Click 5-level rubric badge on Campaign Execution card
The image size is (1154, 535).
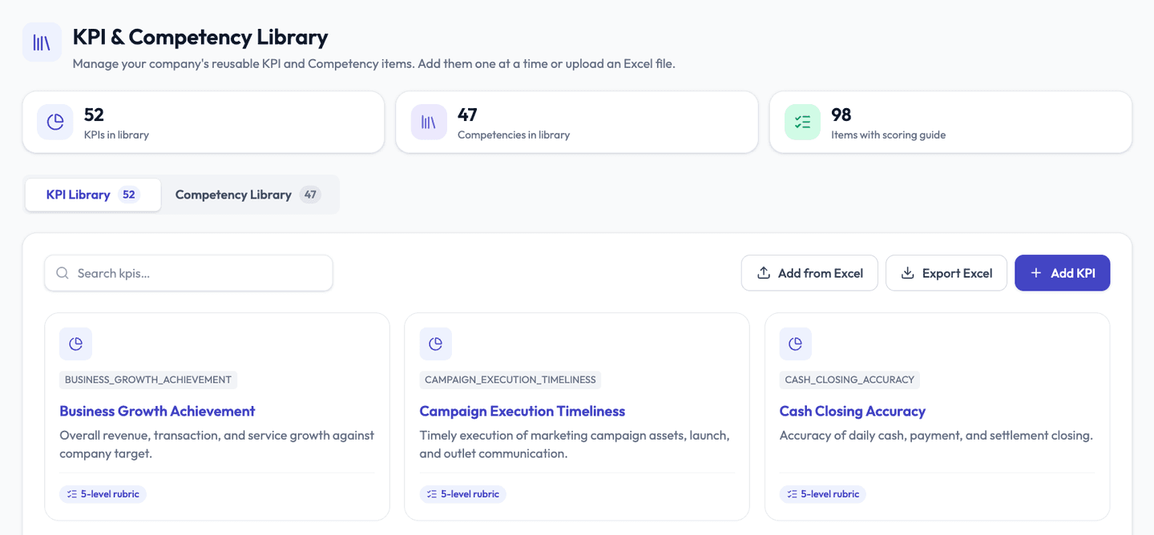pyautogui.click(x=463, y=494)
